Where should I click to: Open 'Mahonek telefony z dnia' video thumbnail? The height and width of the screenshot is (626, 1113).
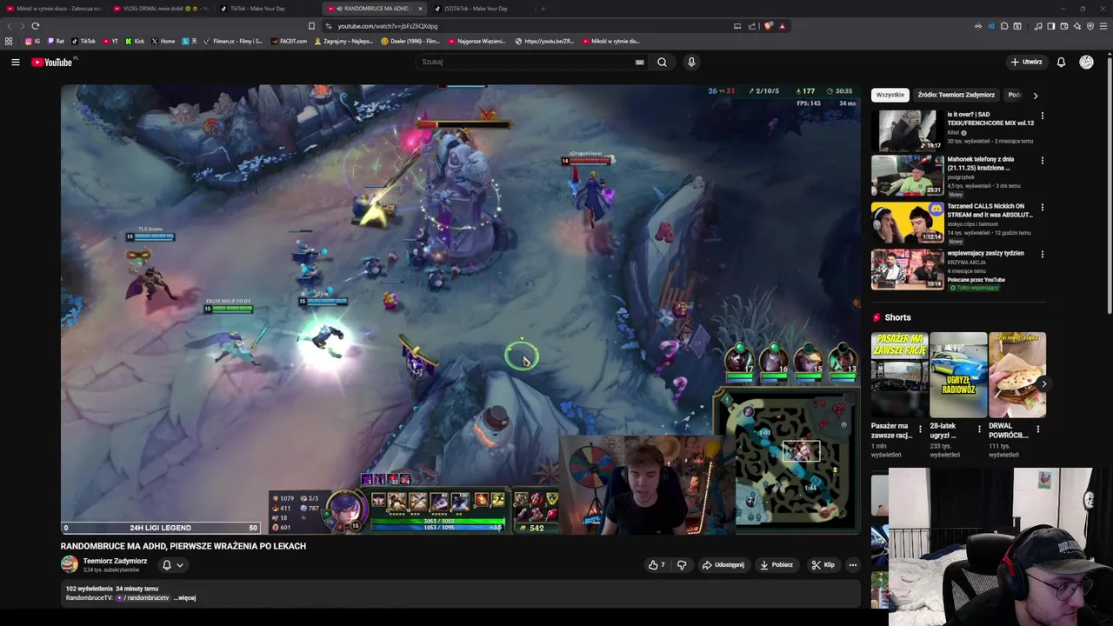(x=907, y=176)
